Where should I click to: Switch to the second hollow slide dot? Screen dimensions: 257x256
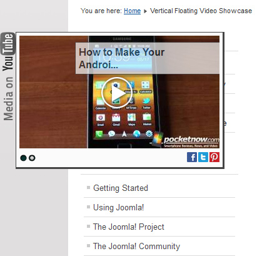coord(32,158)
